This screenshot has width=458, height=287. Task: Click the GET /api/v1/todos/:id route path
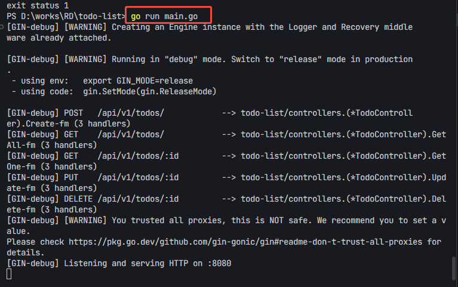tap(137, 156)
